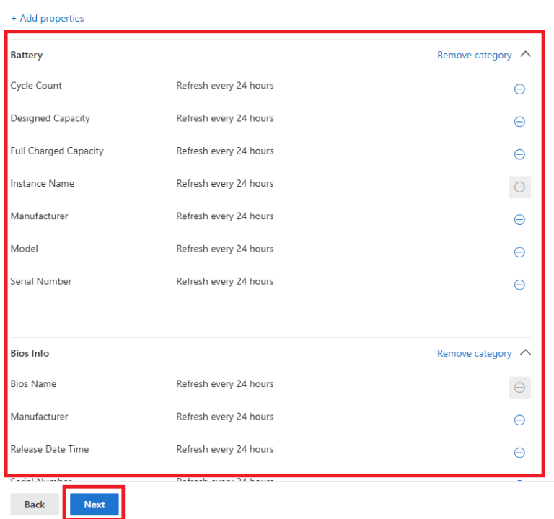Click the greyed remove icon for Instance Name
Image resolution: width=554 pixels, height=519 pixels.
tap(519, 187)
